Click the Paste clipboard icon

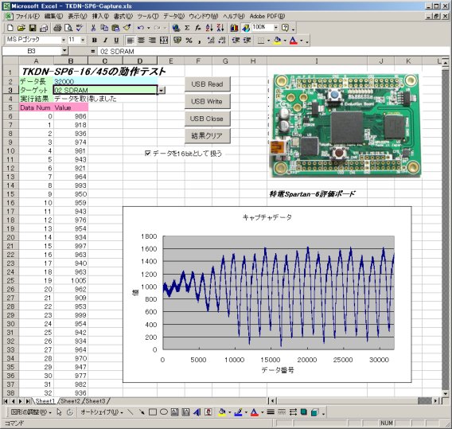click(x=115, y=28)
